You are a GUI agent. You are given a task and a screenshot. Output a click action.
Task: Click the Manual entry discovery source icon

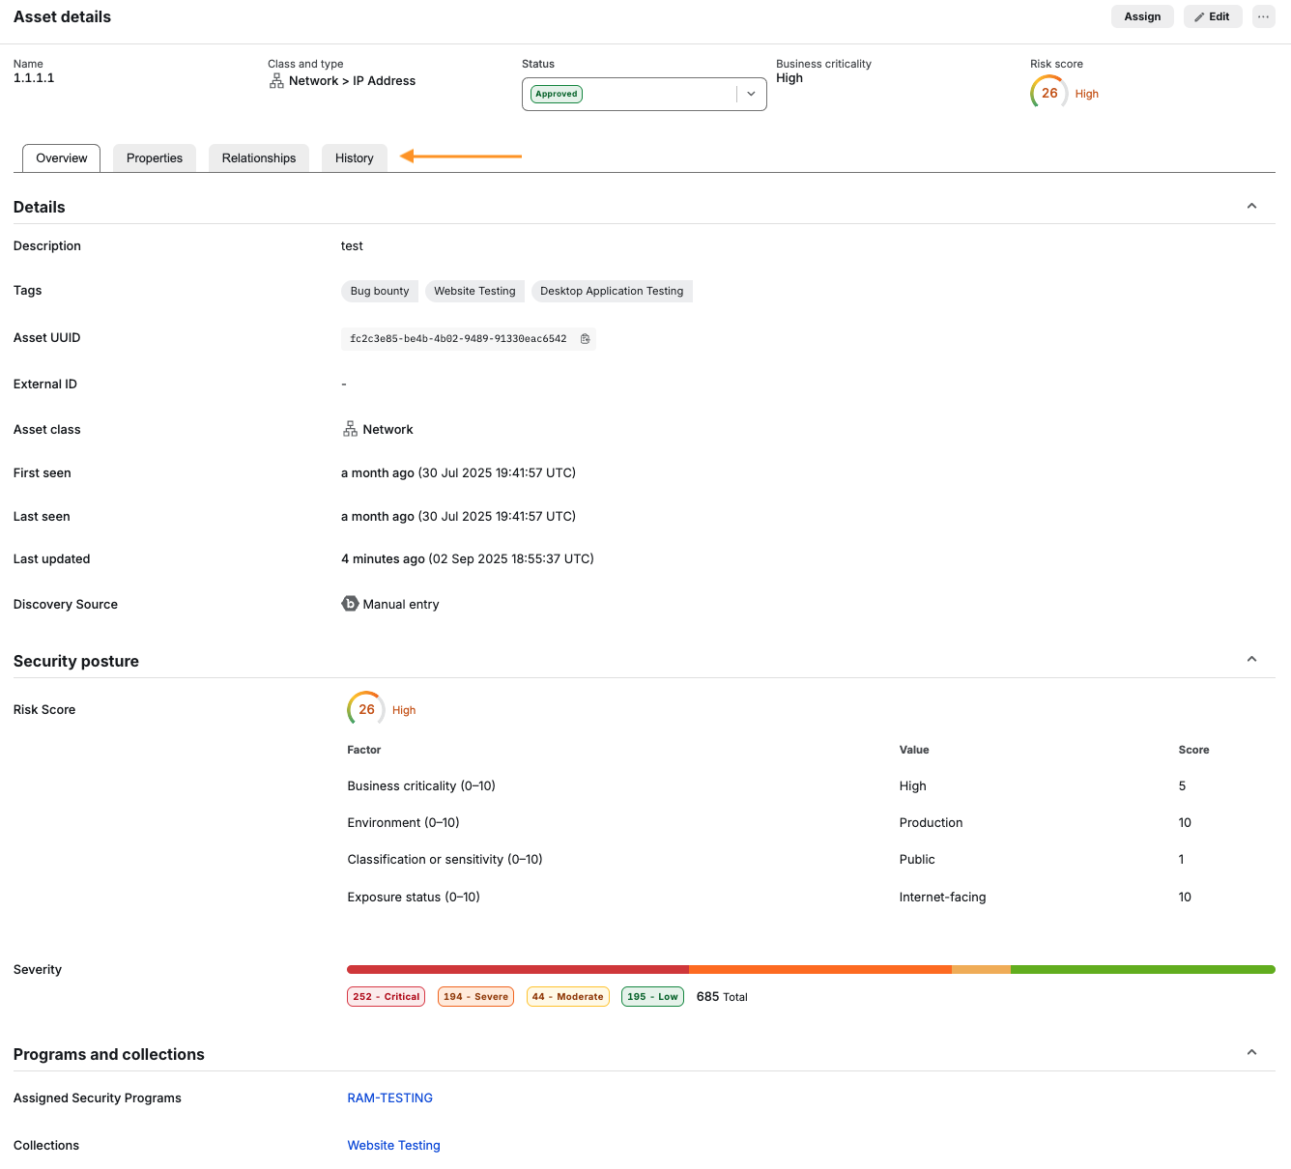pos(350,604)
